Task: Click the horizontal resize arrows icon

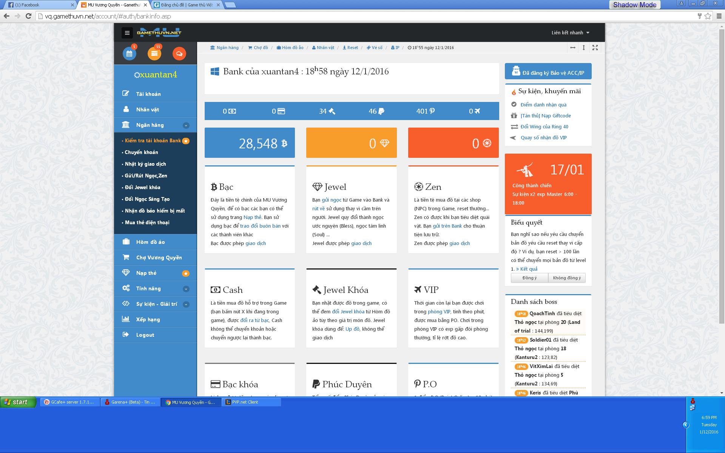Action: [573, 48]
